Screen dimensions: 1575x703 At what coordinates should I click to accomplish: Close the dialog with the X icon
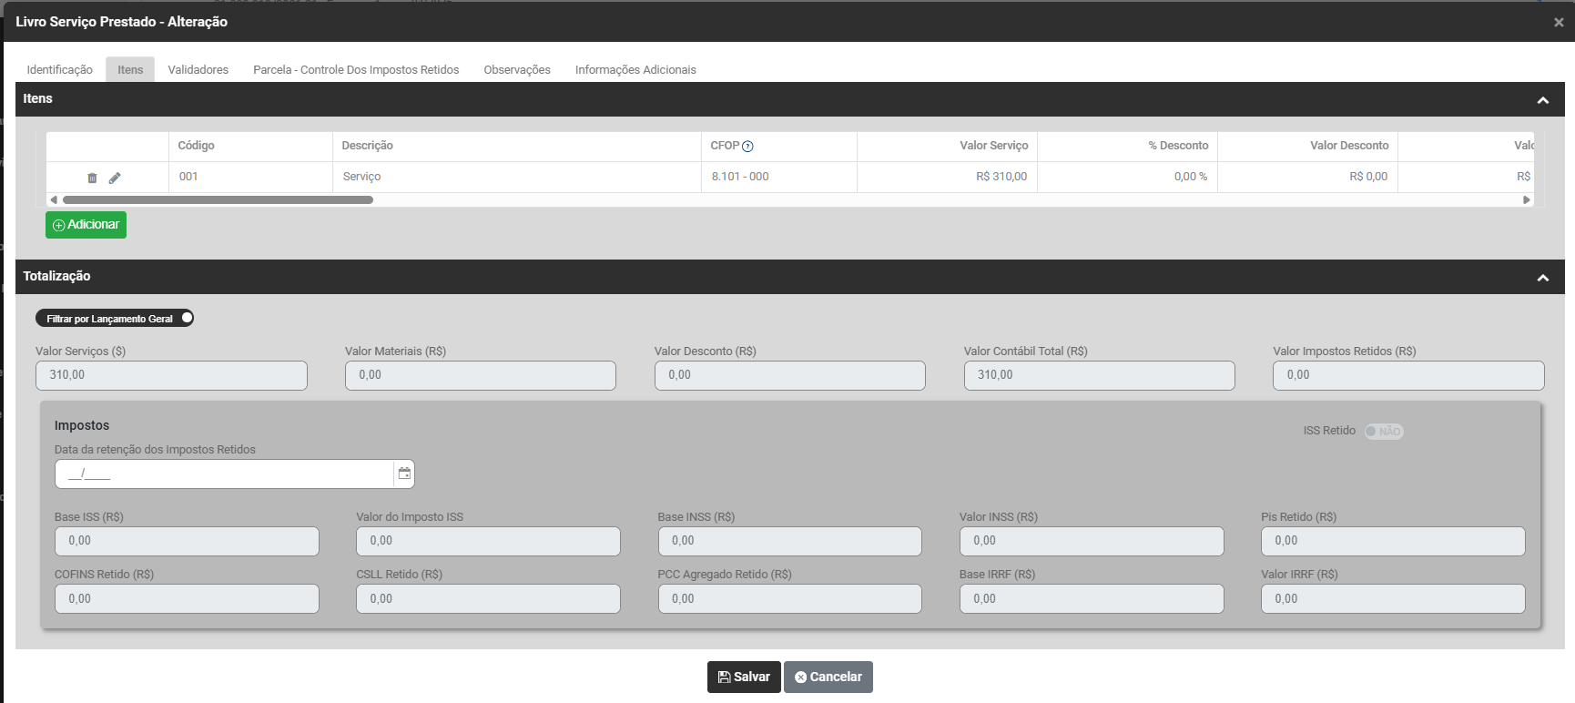1559,22
